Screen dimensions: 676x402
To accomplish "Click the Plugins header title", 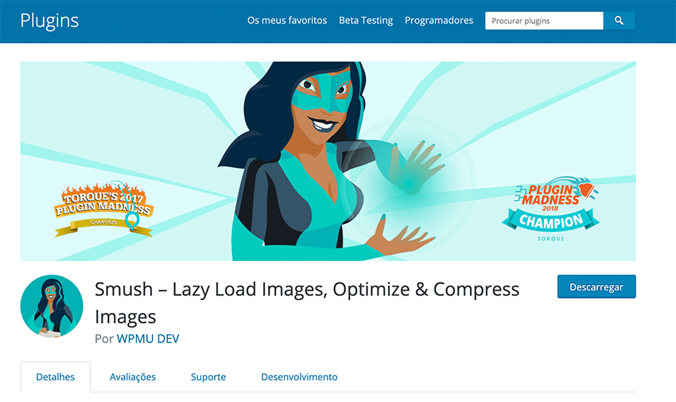I will click(49, 21).
